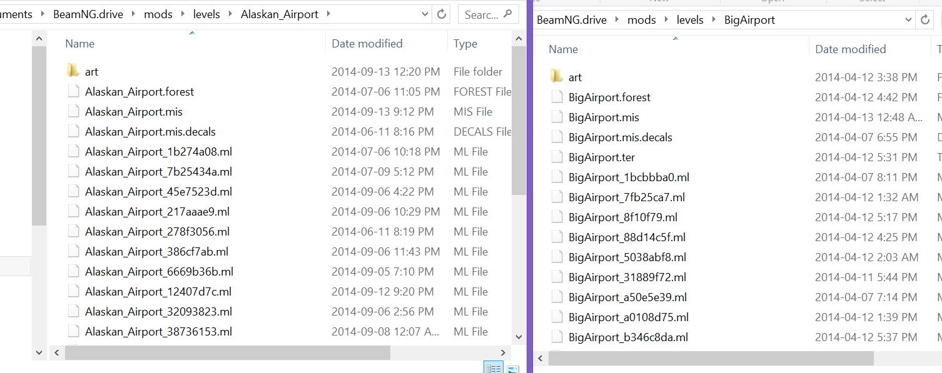The height and width of the screenshot is (373, 942).
Task: Expand chevron after levels in left window path
Action: (230, 14)
